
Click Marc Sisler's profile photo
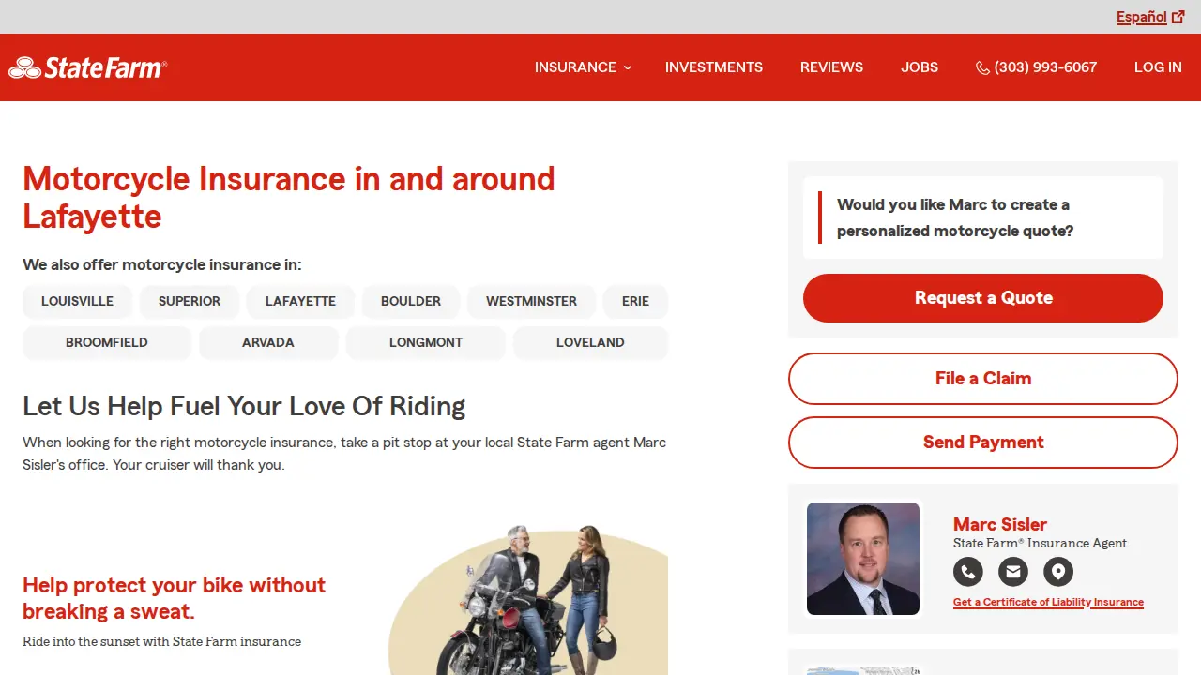(x=863, y=559)
